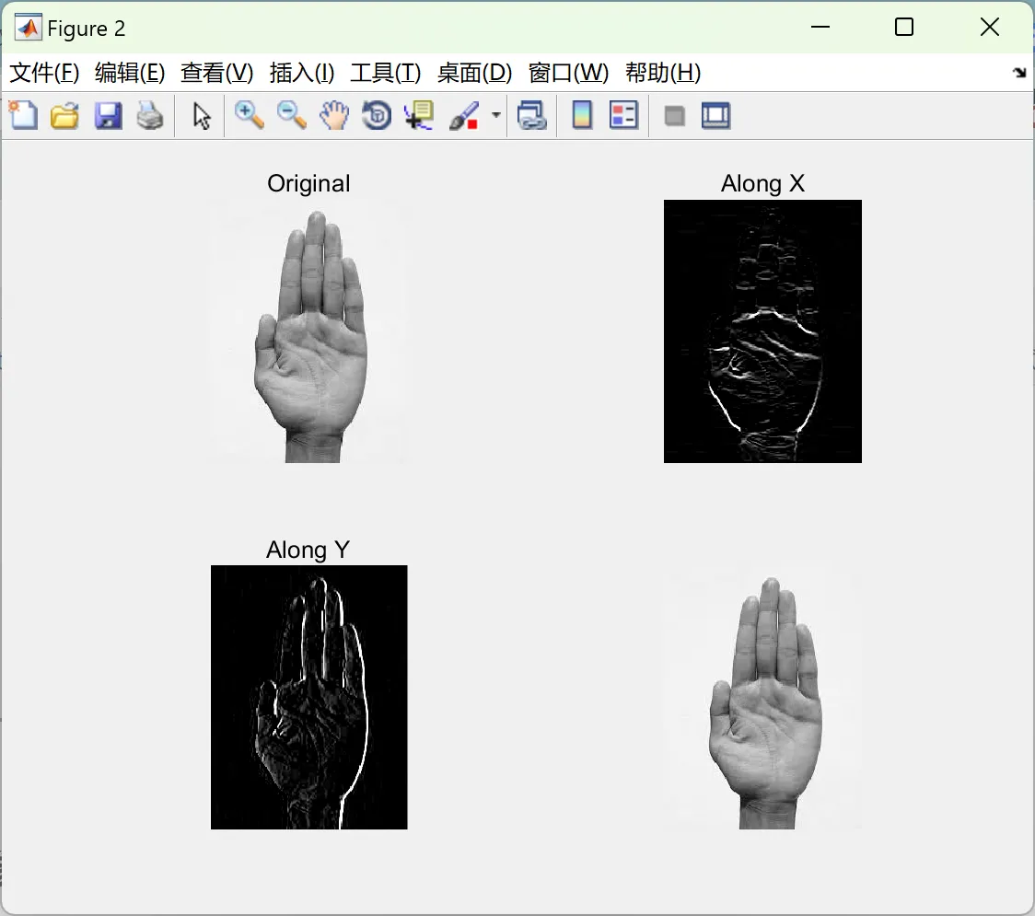1035x916 pixels.
Task: Close the Figure 2 window
Action: pyautogui.click(x=990, y=27)
